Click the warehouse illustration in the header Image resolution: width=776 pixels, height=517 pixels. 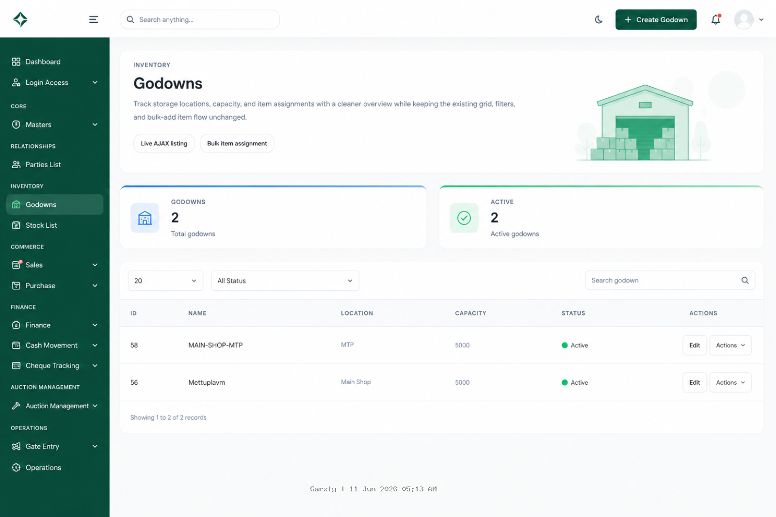[644, 122]
